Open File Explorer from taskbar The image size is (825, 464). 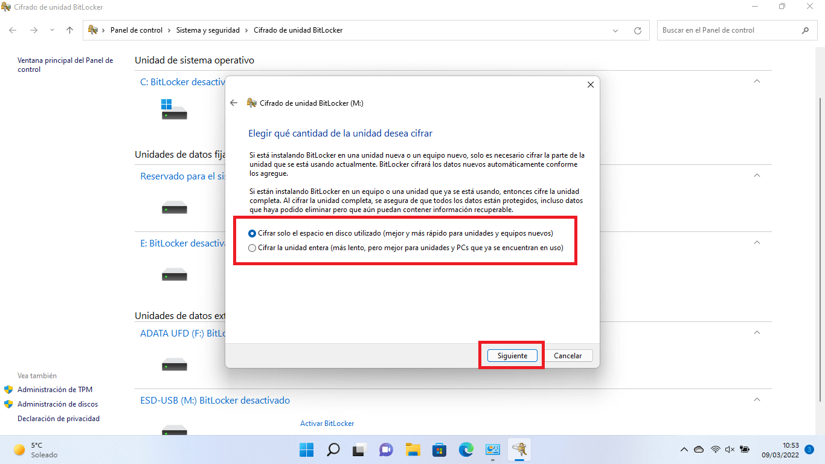412,450
